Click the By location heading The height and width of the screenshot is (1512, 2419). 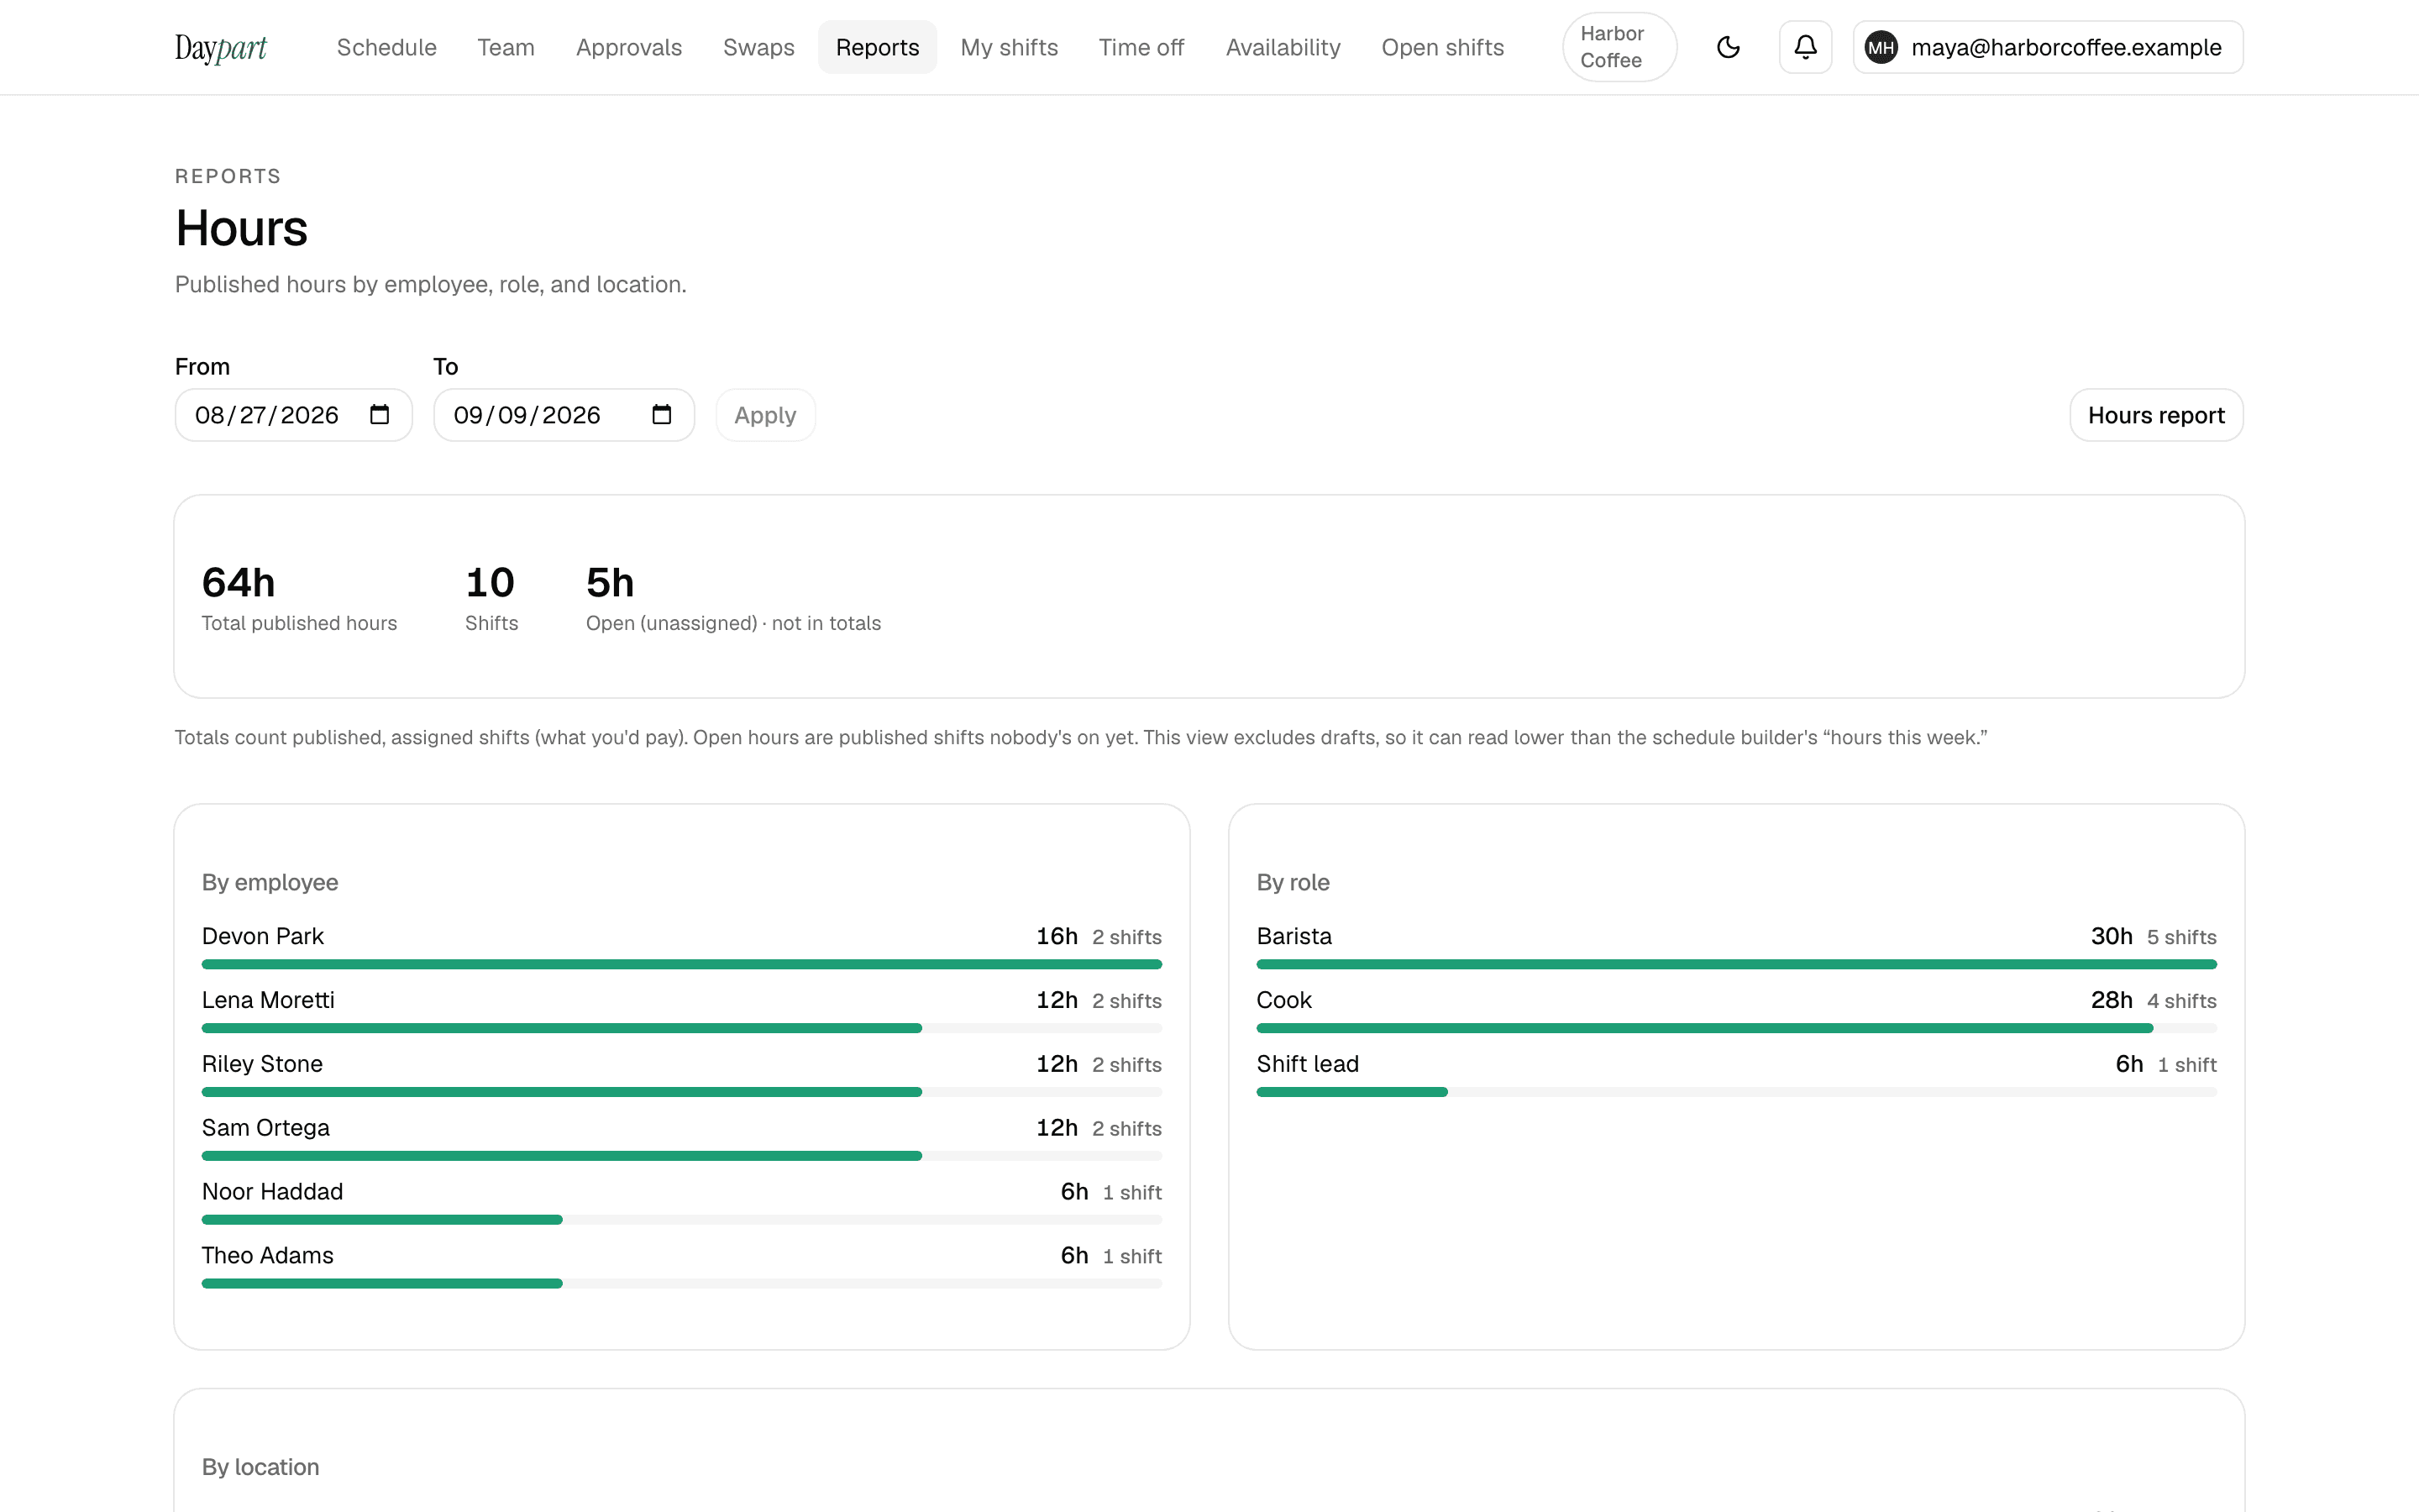tap(261, 1467)
